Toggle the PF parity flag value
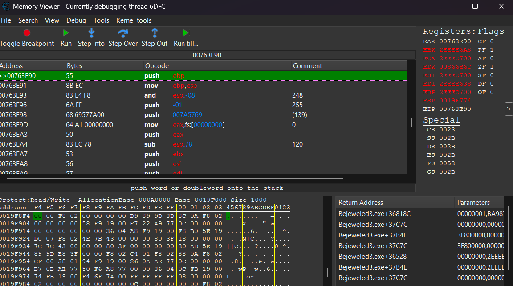 click(492, 50)
